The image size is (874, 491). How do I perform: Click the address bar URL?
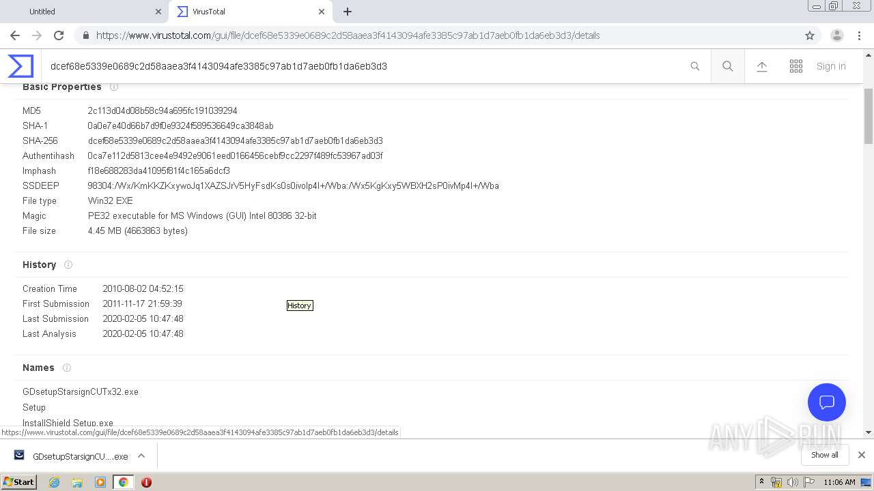coord(348,35)
